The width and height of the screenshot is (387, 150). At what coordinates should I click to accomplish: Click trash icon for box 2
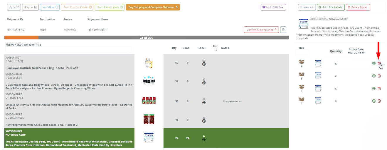(x=379, y=89)
